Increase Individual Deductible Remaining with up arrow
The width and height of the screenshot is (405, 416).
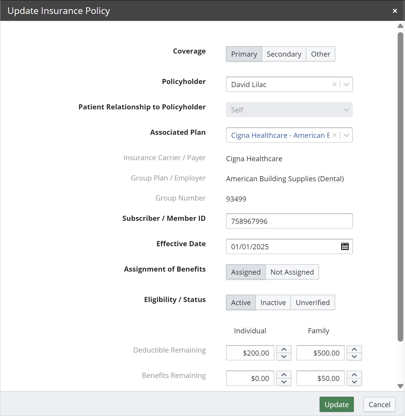click(x=284, y=349)
